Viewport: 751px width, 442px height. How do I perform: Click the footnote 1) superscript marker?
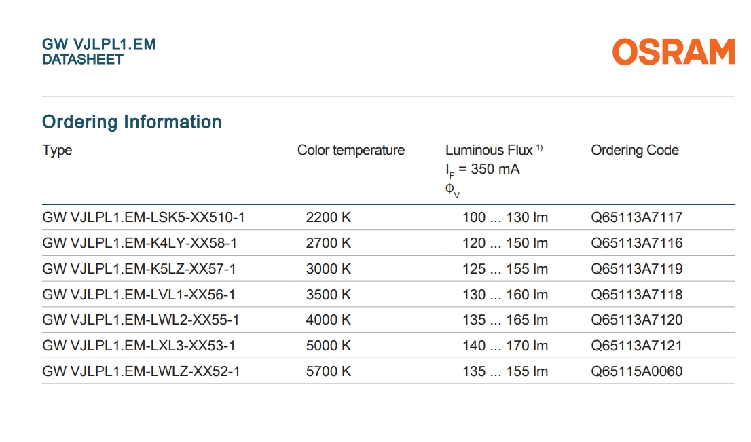click(x=539, y=147)
